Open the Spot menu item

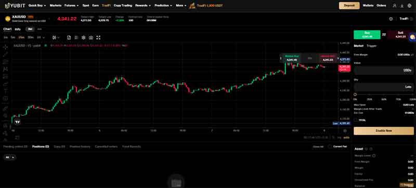point(86,5)
